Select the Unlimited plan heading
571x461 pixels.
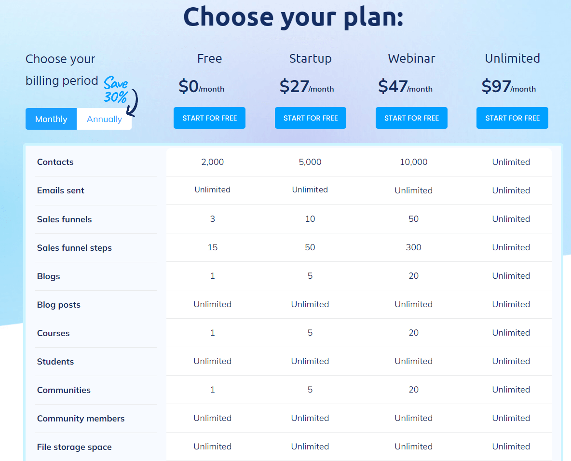(512, 58)
